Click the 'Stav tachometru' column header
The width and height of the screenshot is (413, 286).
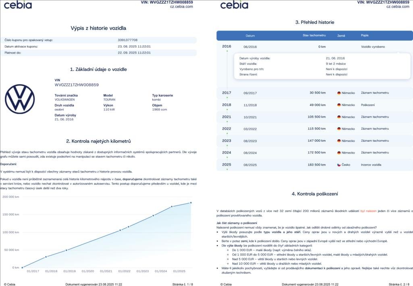314,35
